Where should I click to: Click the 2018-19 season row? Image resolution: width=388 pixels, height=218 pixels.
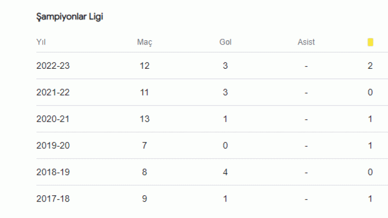[x=212, y=172]
